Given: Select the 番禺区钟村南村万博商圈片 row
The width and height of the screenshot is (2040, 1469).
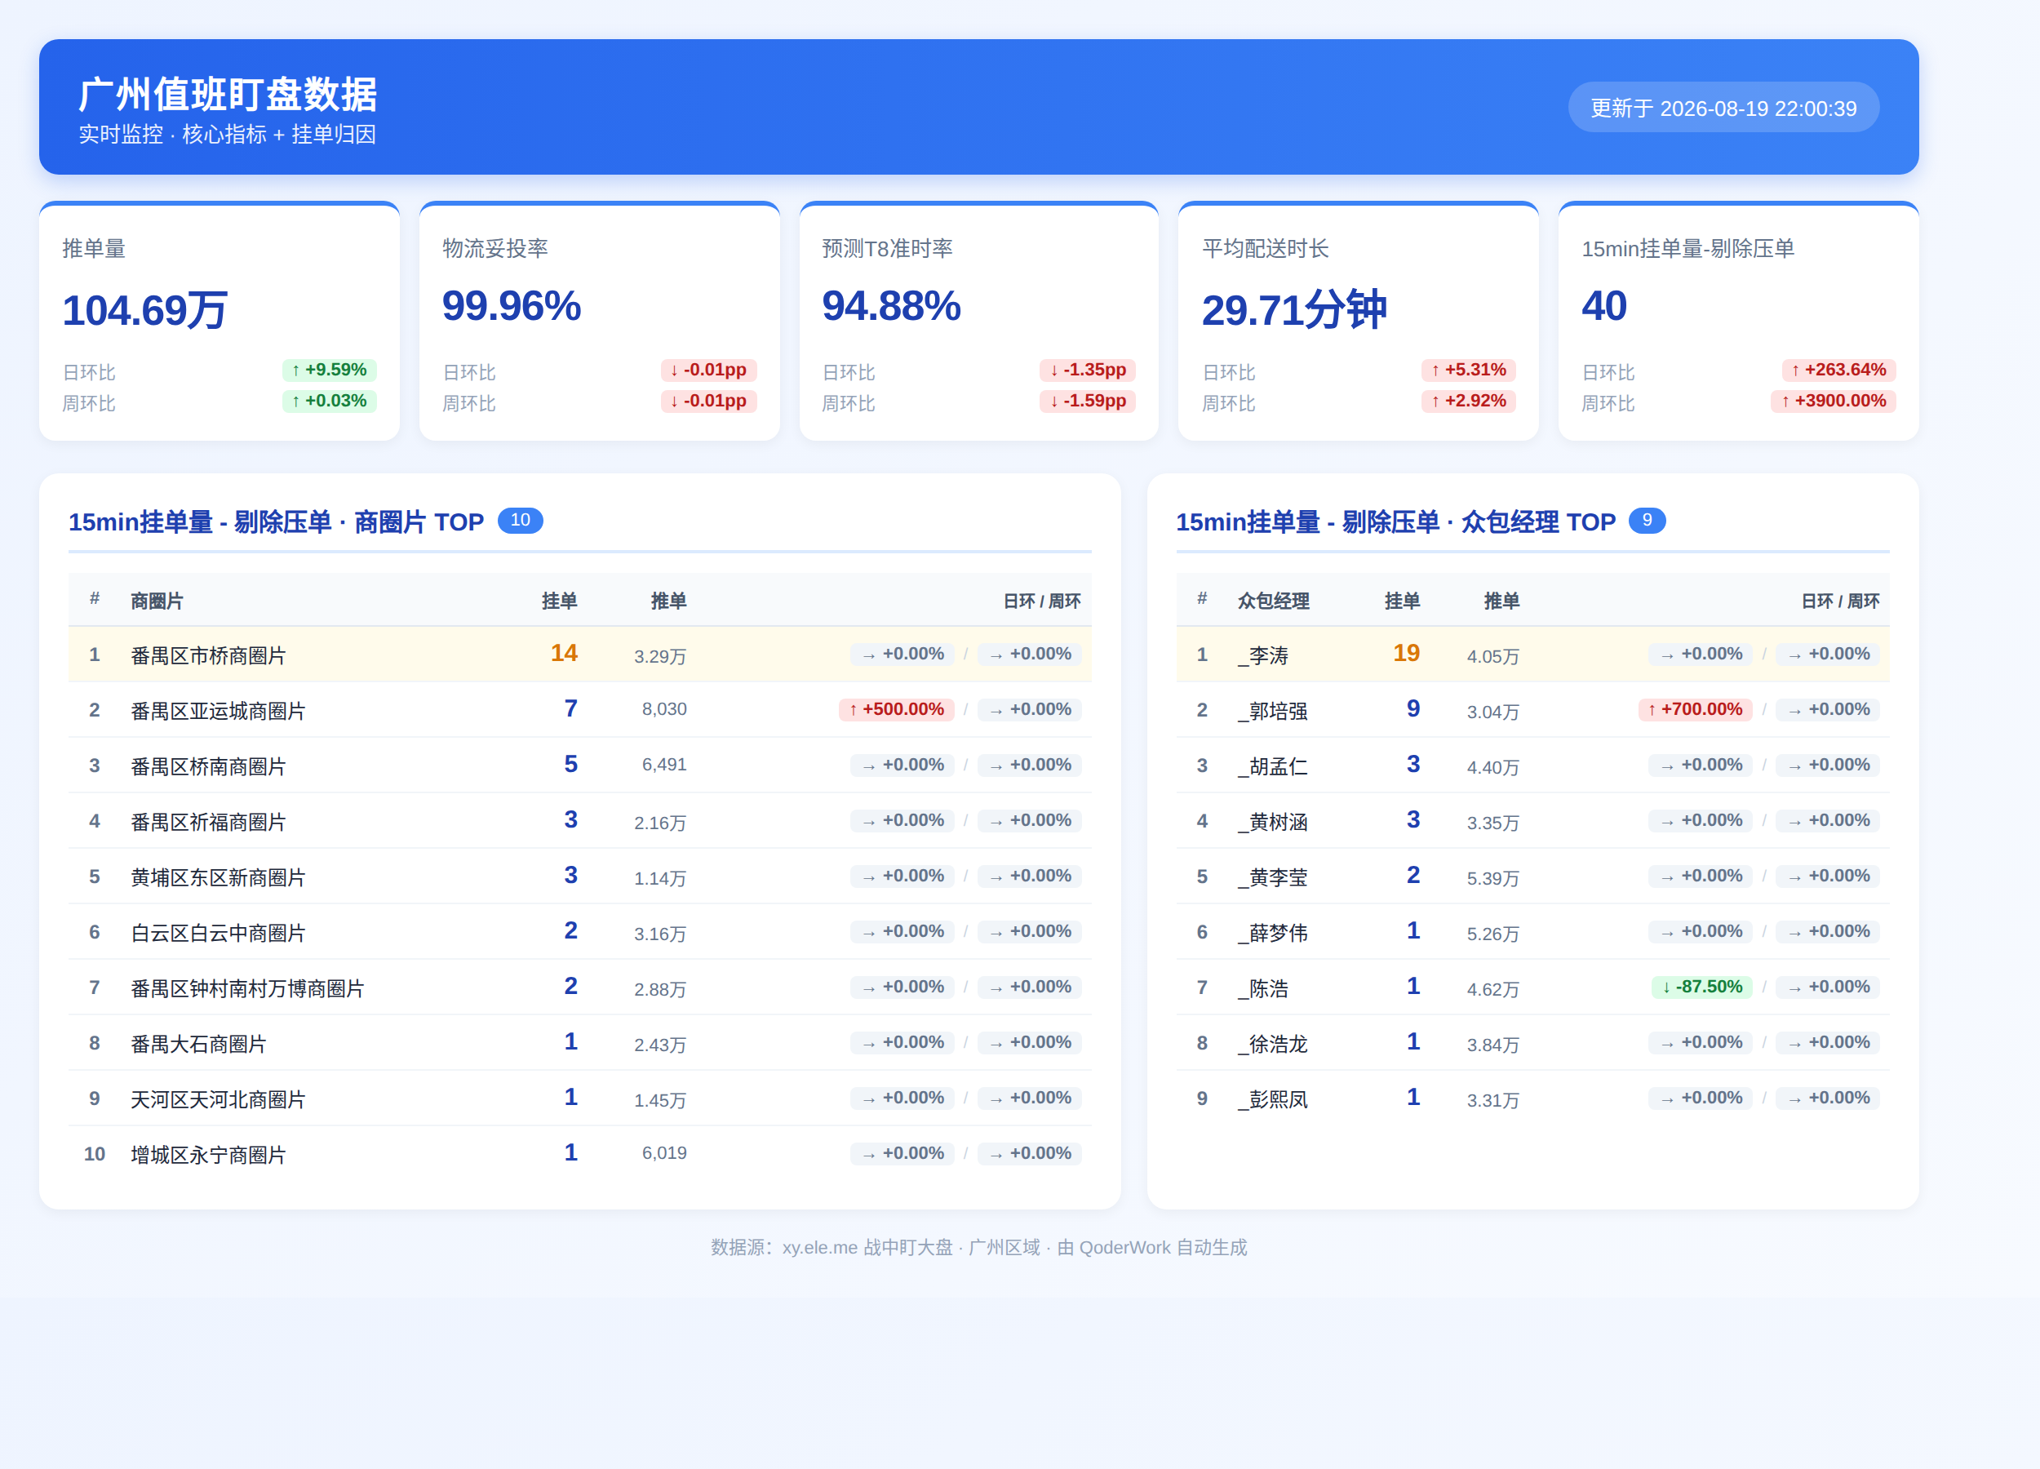Looking at the screenshot, I should tap(580, 987).
